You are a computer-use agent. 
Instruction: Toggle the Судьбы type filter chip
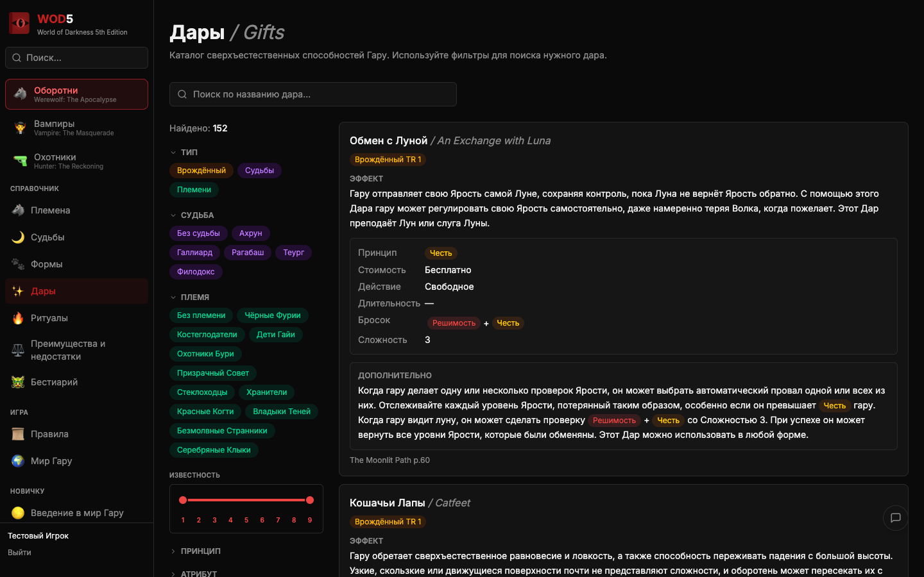259,171
